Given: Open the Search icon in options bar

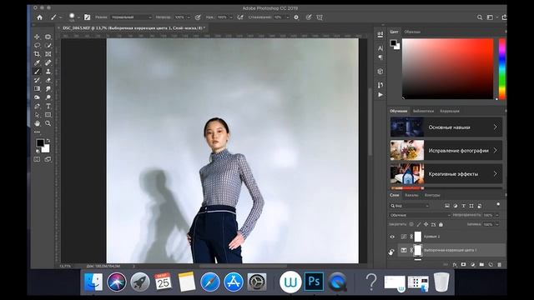Looking at the screenshot, I should point(480,17).
